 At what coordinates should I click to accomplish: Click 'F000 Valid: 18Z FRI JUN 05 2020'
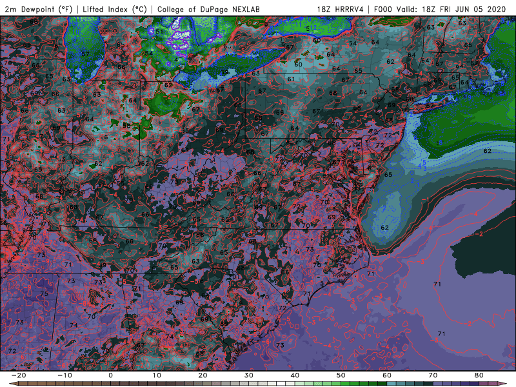pyautogui.click(x=440, y=10)
